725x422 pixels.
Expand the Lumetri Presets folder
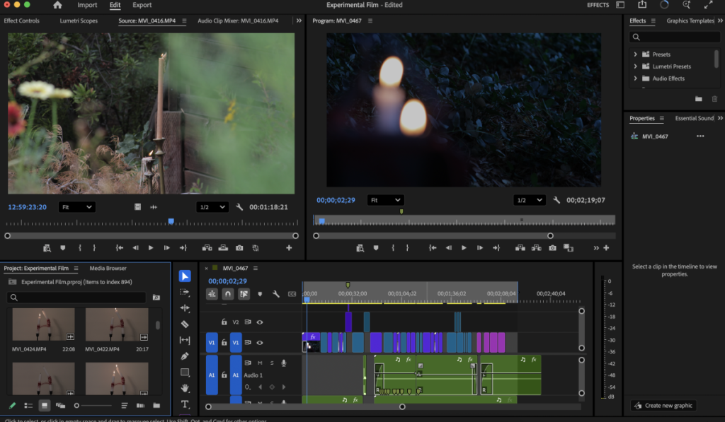(x=635, y=66)
